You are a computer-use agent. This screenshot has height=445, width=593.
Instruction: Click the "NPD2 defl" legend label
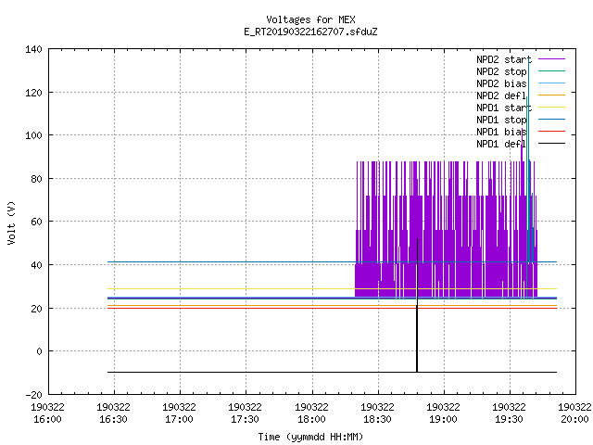point(501,95)
